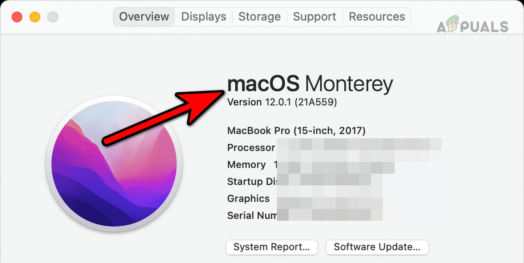Open the Storage tab
The height and width of the screenshot is (263, 524).
point(259,16)
